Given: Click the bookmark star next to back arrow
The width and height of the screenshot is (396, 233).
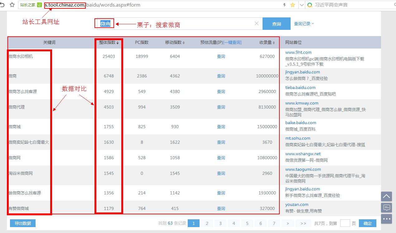Looking at the screenshot, I should tap(12, 5).
